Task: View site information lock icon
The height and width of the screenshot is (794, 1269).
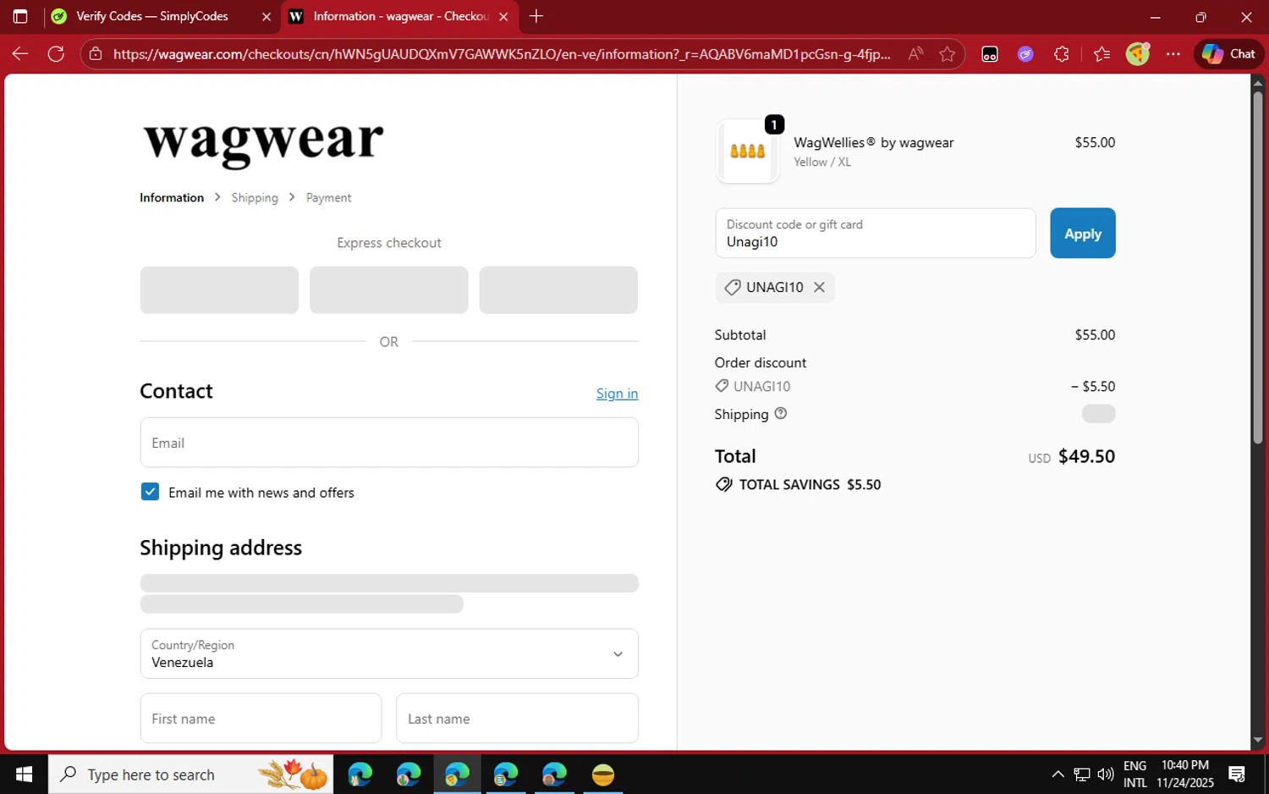Action: (96, 54)
